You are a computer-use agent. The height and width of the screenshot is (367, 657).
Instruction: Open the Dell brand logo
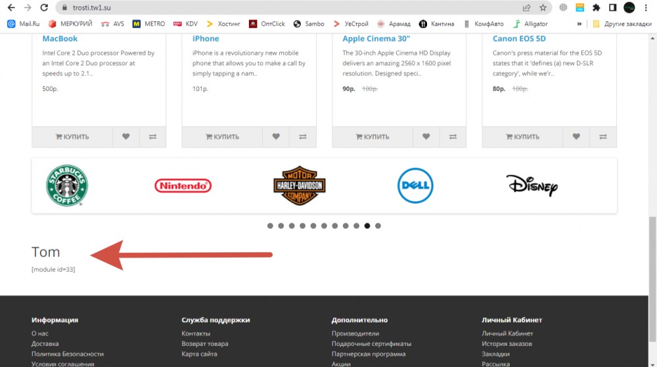click(x=415, y=185)
